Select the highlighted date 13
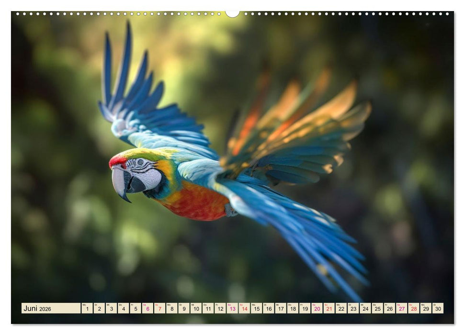Screen dimensions: 465x335 [233, 310]
